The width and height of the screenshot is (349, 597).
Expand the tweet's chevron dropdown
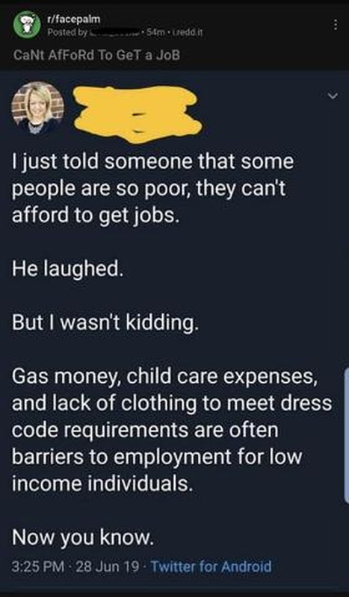point(333,96)
